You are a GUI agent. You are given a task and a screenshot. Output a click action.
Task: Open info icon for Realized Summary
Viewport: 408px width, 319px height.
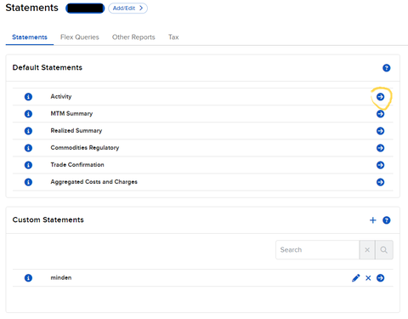[28, 131]
